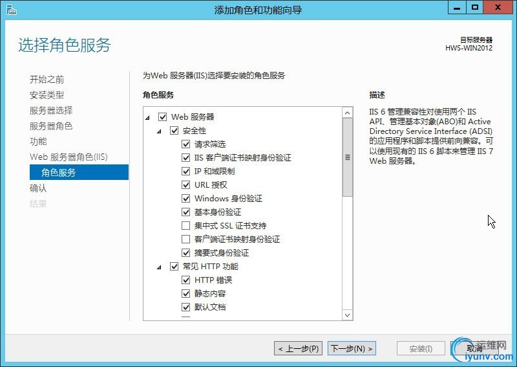This screenshot has width=517, height=367.
Task: Click the 取消 button
Action: [474, 348]
